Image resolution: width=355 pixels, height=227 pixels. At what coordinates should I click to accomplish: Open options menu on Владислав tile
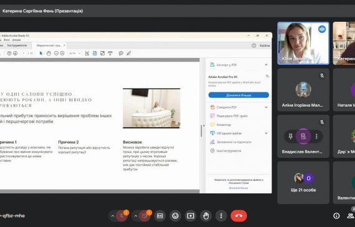click(316, 137)
